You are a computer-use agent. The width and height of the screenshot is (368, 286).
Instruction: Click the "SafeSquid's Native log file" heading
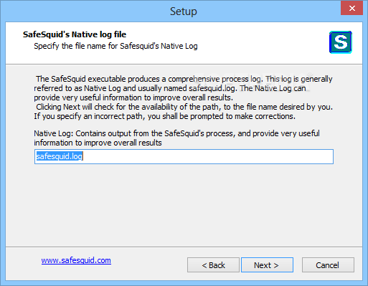click(75, 34)
